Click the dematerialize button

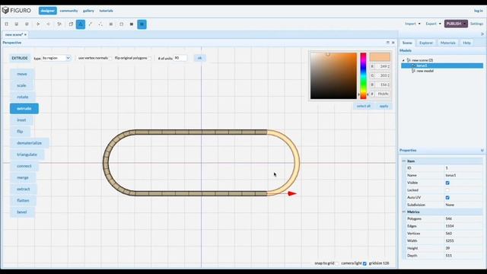point(29,143)
